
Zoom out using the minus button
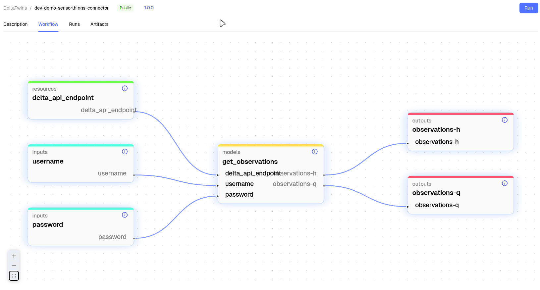coord(14,266)
